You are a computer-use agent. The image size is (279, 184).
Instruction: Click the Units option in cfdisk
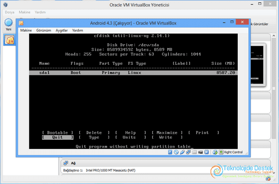(131, 137)
